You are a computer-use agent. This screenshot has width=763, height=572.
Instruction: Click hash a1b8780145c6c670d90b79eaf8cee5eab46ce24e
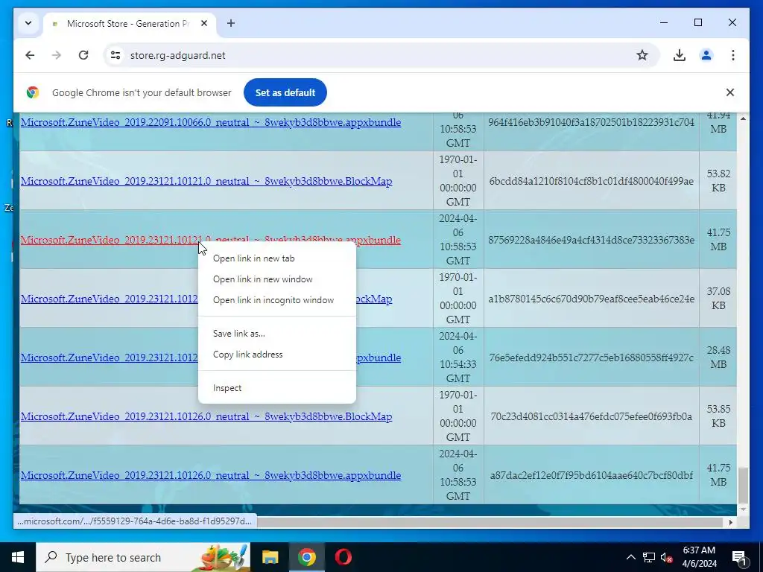pyautogui.click(x=591, y=299)
